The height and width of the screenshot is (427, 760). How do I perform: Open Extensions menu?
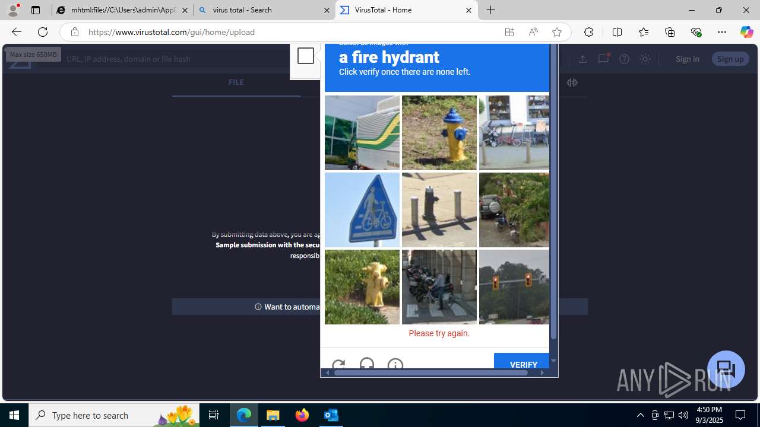(588, 32)
